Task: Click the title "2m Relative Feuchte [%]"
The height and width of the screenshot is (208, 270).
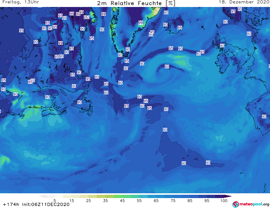Action: pyautogui.click(x=136, y=3)
